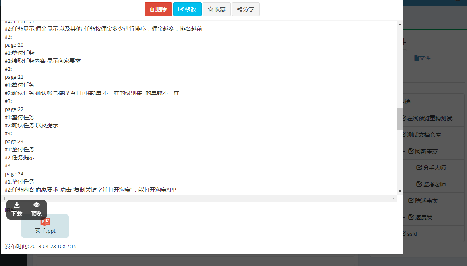Click the PowerPoint file icon of 买手.ppt
This screenshot has height=266, width=467.
45,222
